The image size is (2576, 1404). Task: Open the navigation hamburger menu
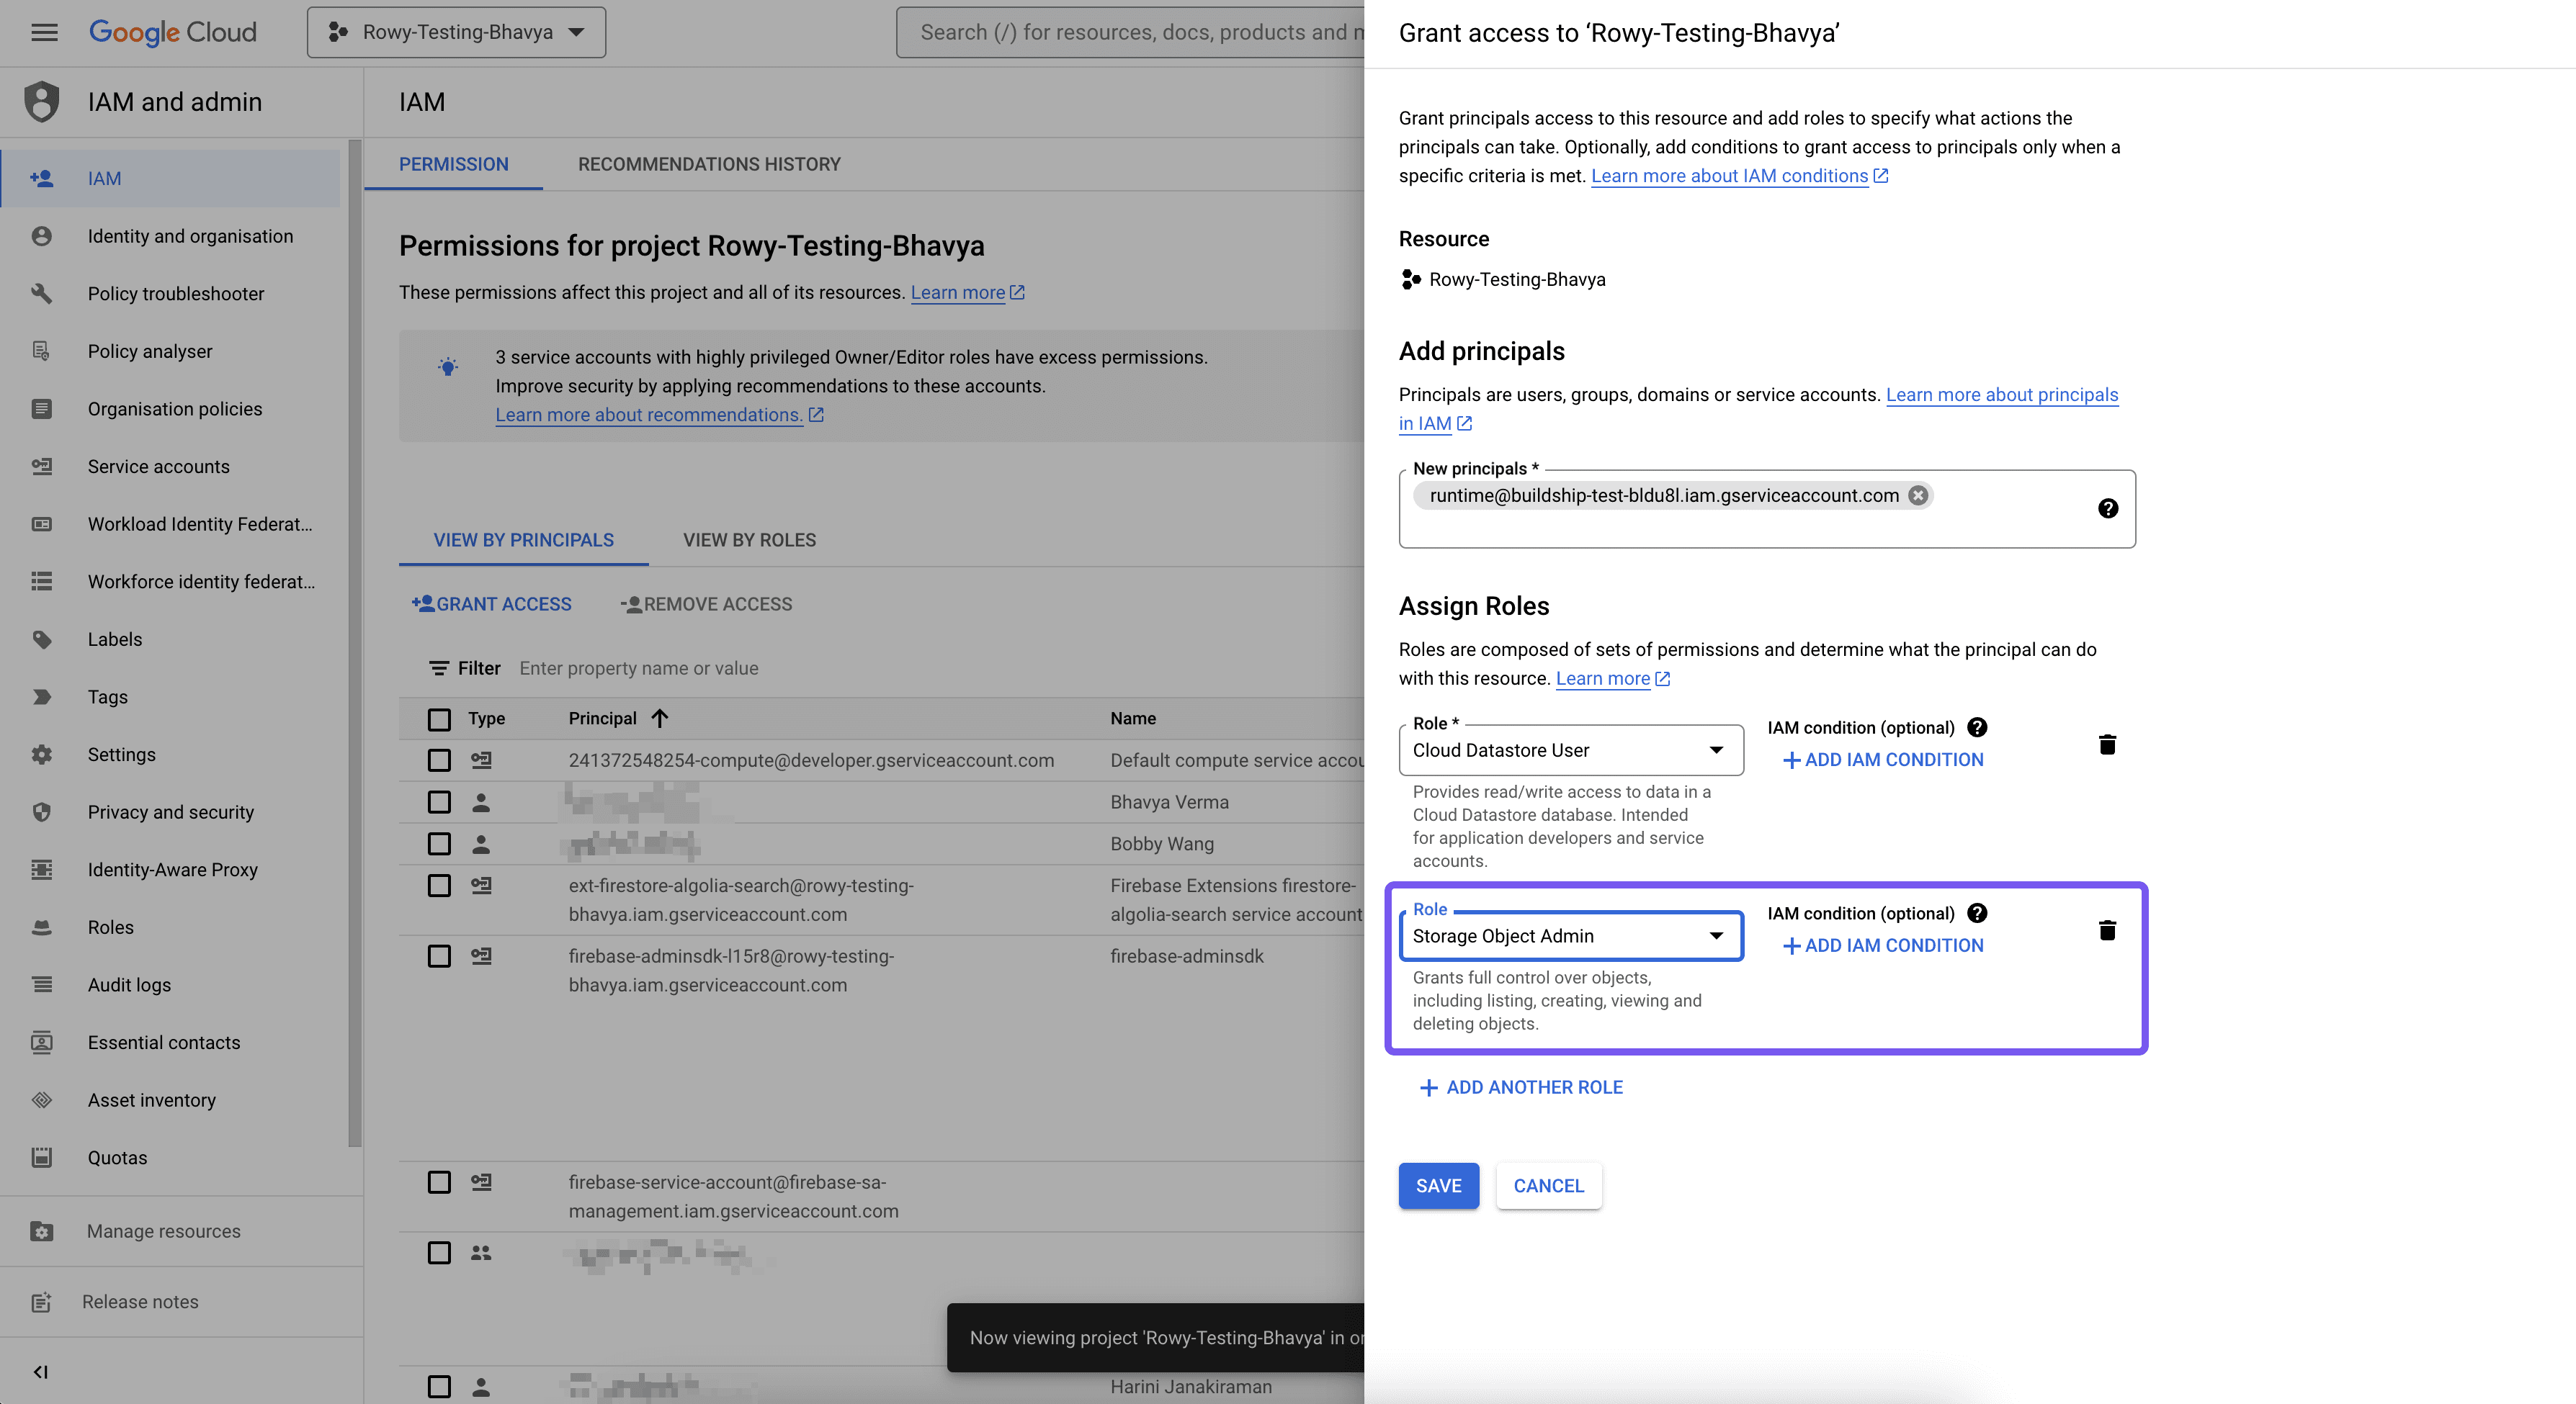click(44, 32)
